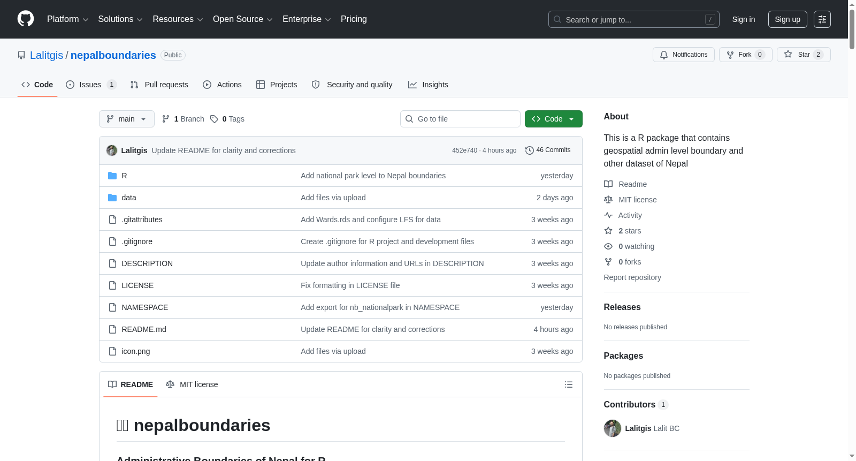856x461 pixels.
Task: Click the tag icon beside Tags
Action: 214,119
